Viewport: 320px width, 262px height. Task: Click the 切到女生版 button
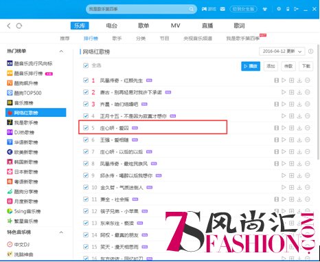pyautogui.click(x=243, y=9)
